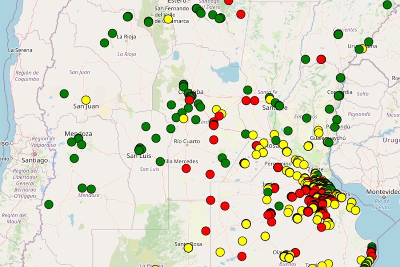This screenshot has height=267, width=400.
Task: Click the yellow marker on San Juan city
Action: pyautogui.click(x=86, y=100)
